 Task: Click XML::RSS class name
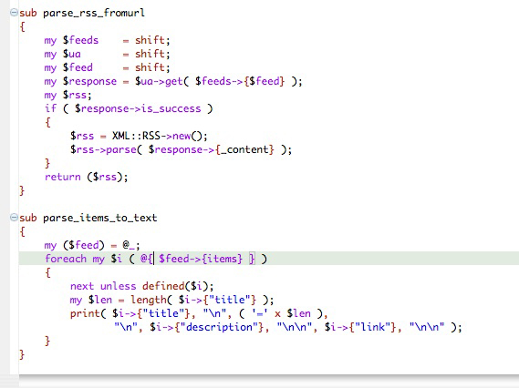click(x=136, y=136)
